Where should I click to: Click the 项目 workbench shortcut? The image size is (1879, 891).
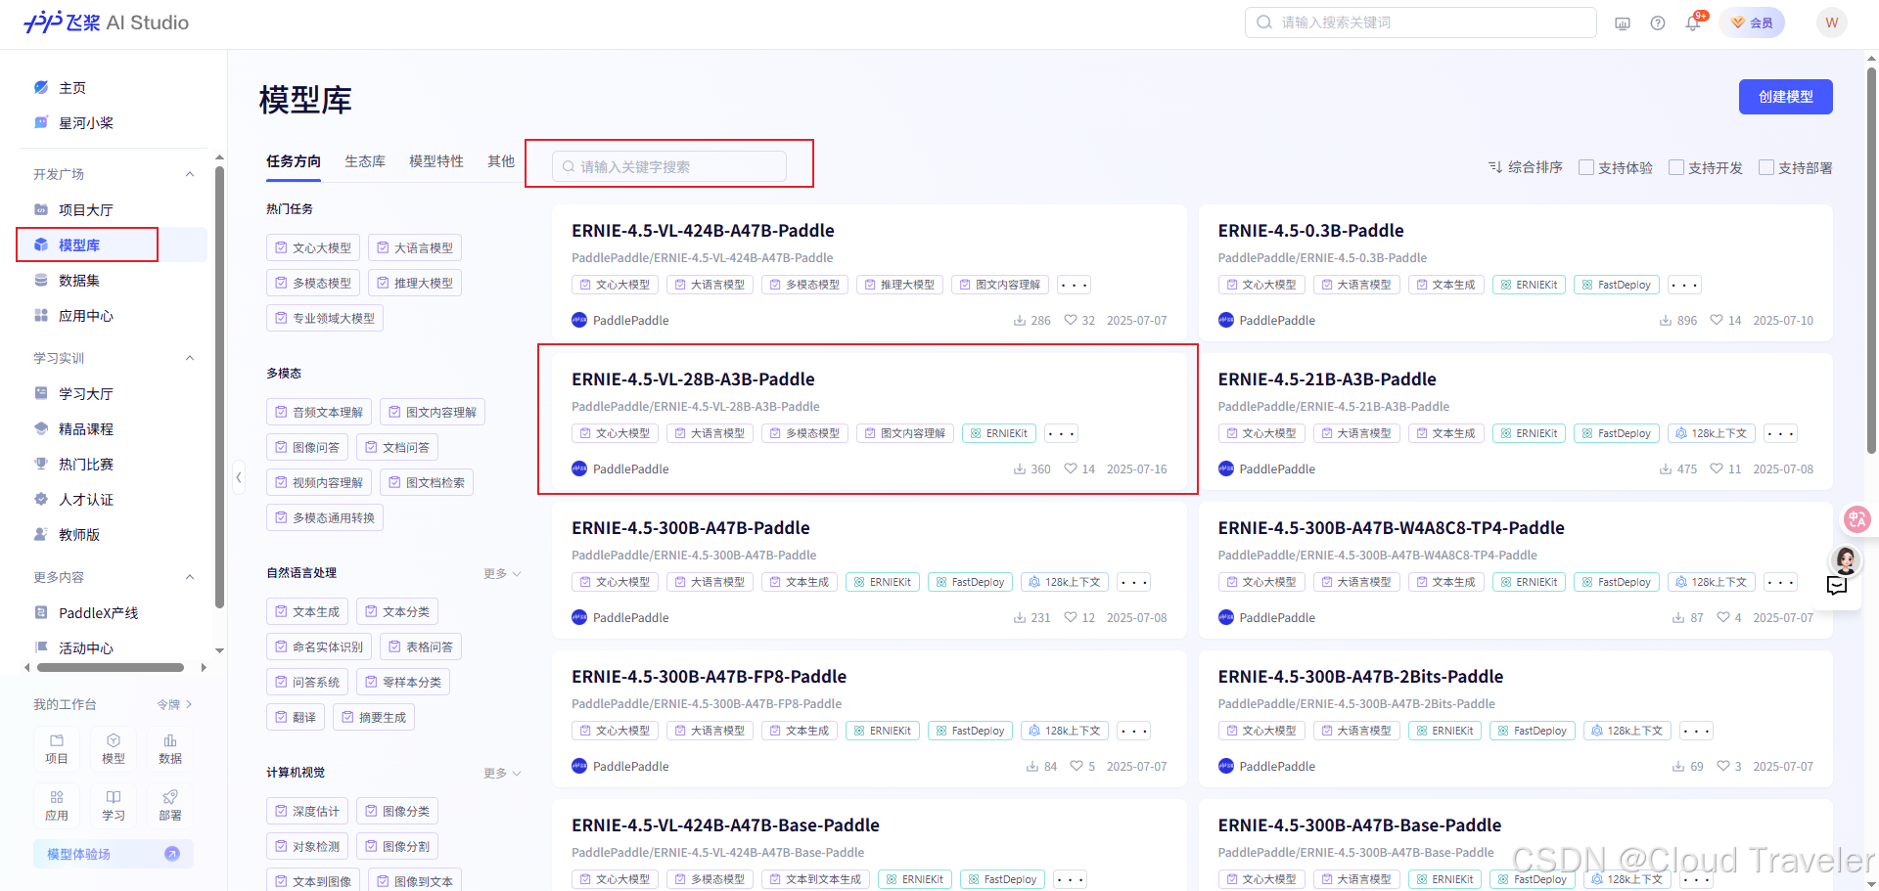(x=57, y=749)
